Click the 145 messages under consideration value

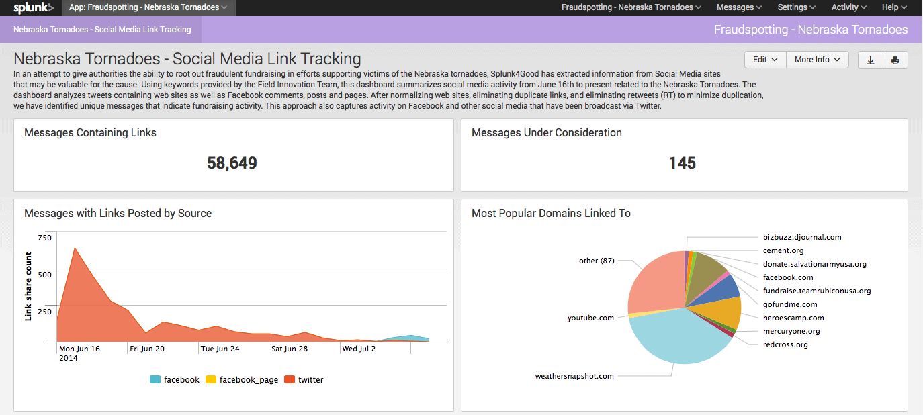pyautogui.click(x=682, y=163)
